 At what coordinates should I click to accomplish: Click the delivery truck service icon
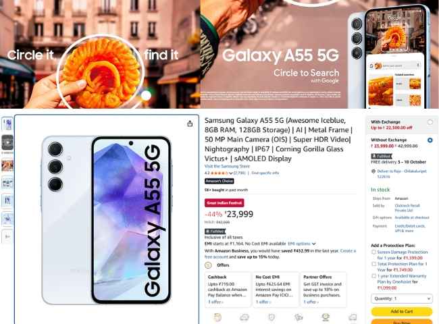tap(244, 317)
